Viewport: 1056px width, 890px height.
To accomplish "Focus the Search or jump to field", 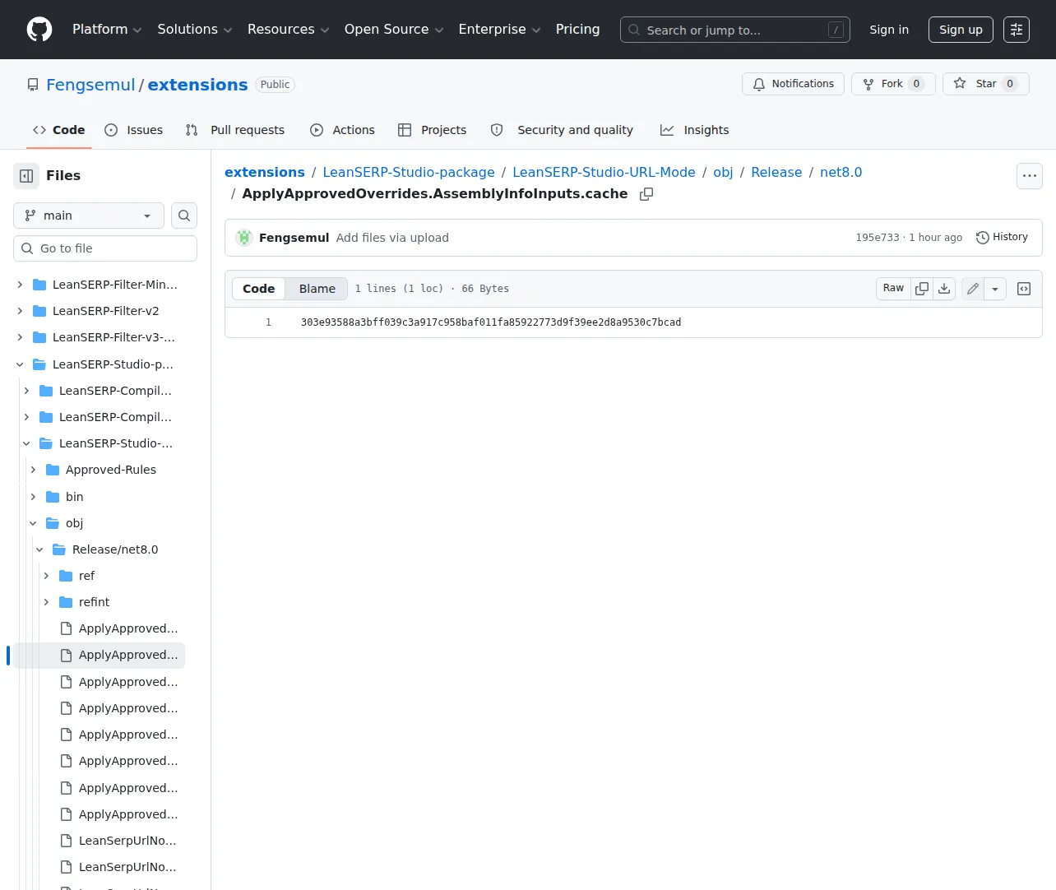I will (735, 30).
